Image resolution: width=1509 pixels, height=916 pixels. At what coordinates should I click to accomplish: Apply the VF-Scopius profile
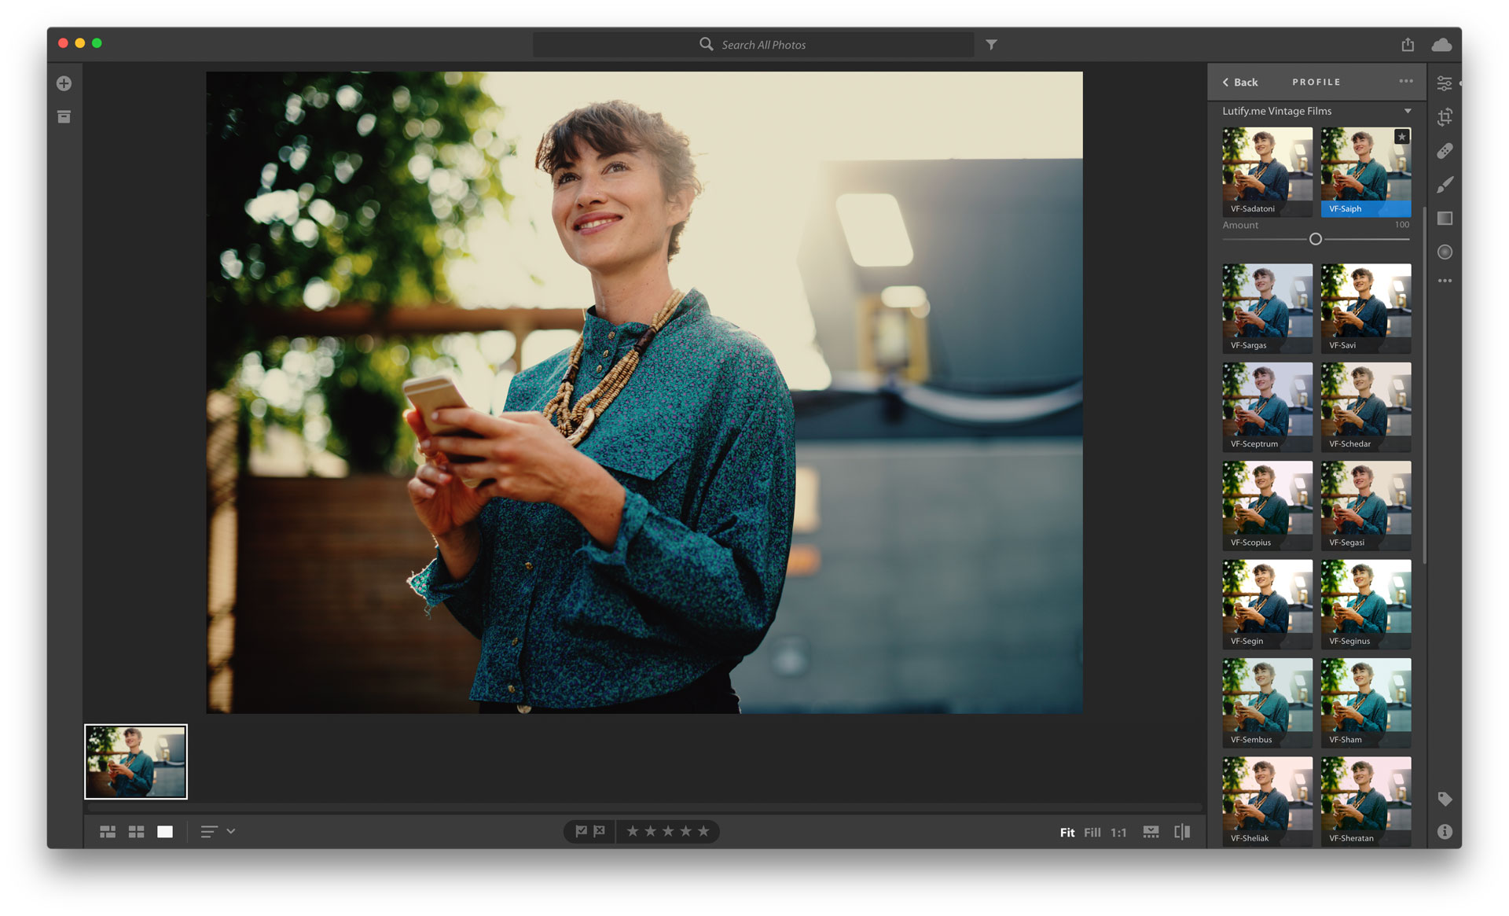[1267, 506]
